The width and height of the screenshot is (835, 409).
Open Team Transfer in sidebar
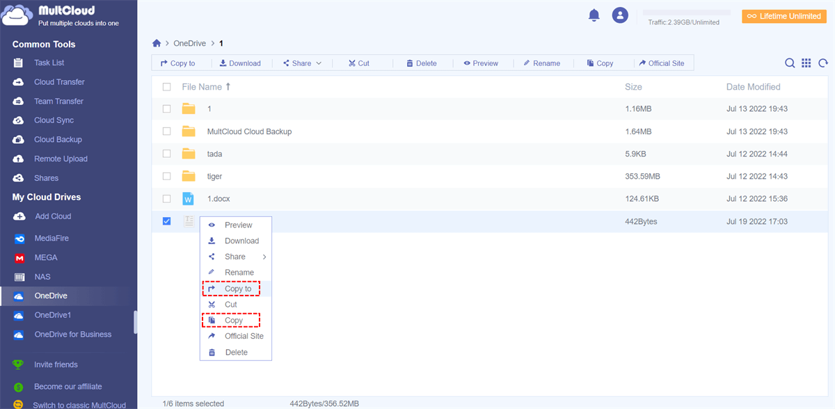58,102
